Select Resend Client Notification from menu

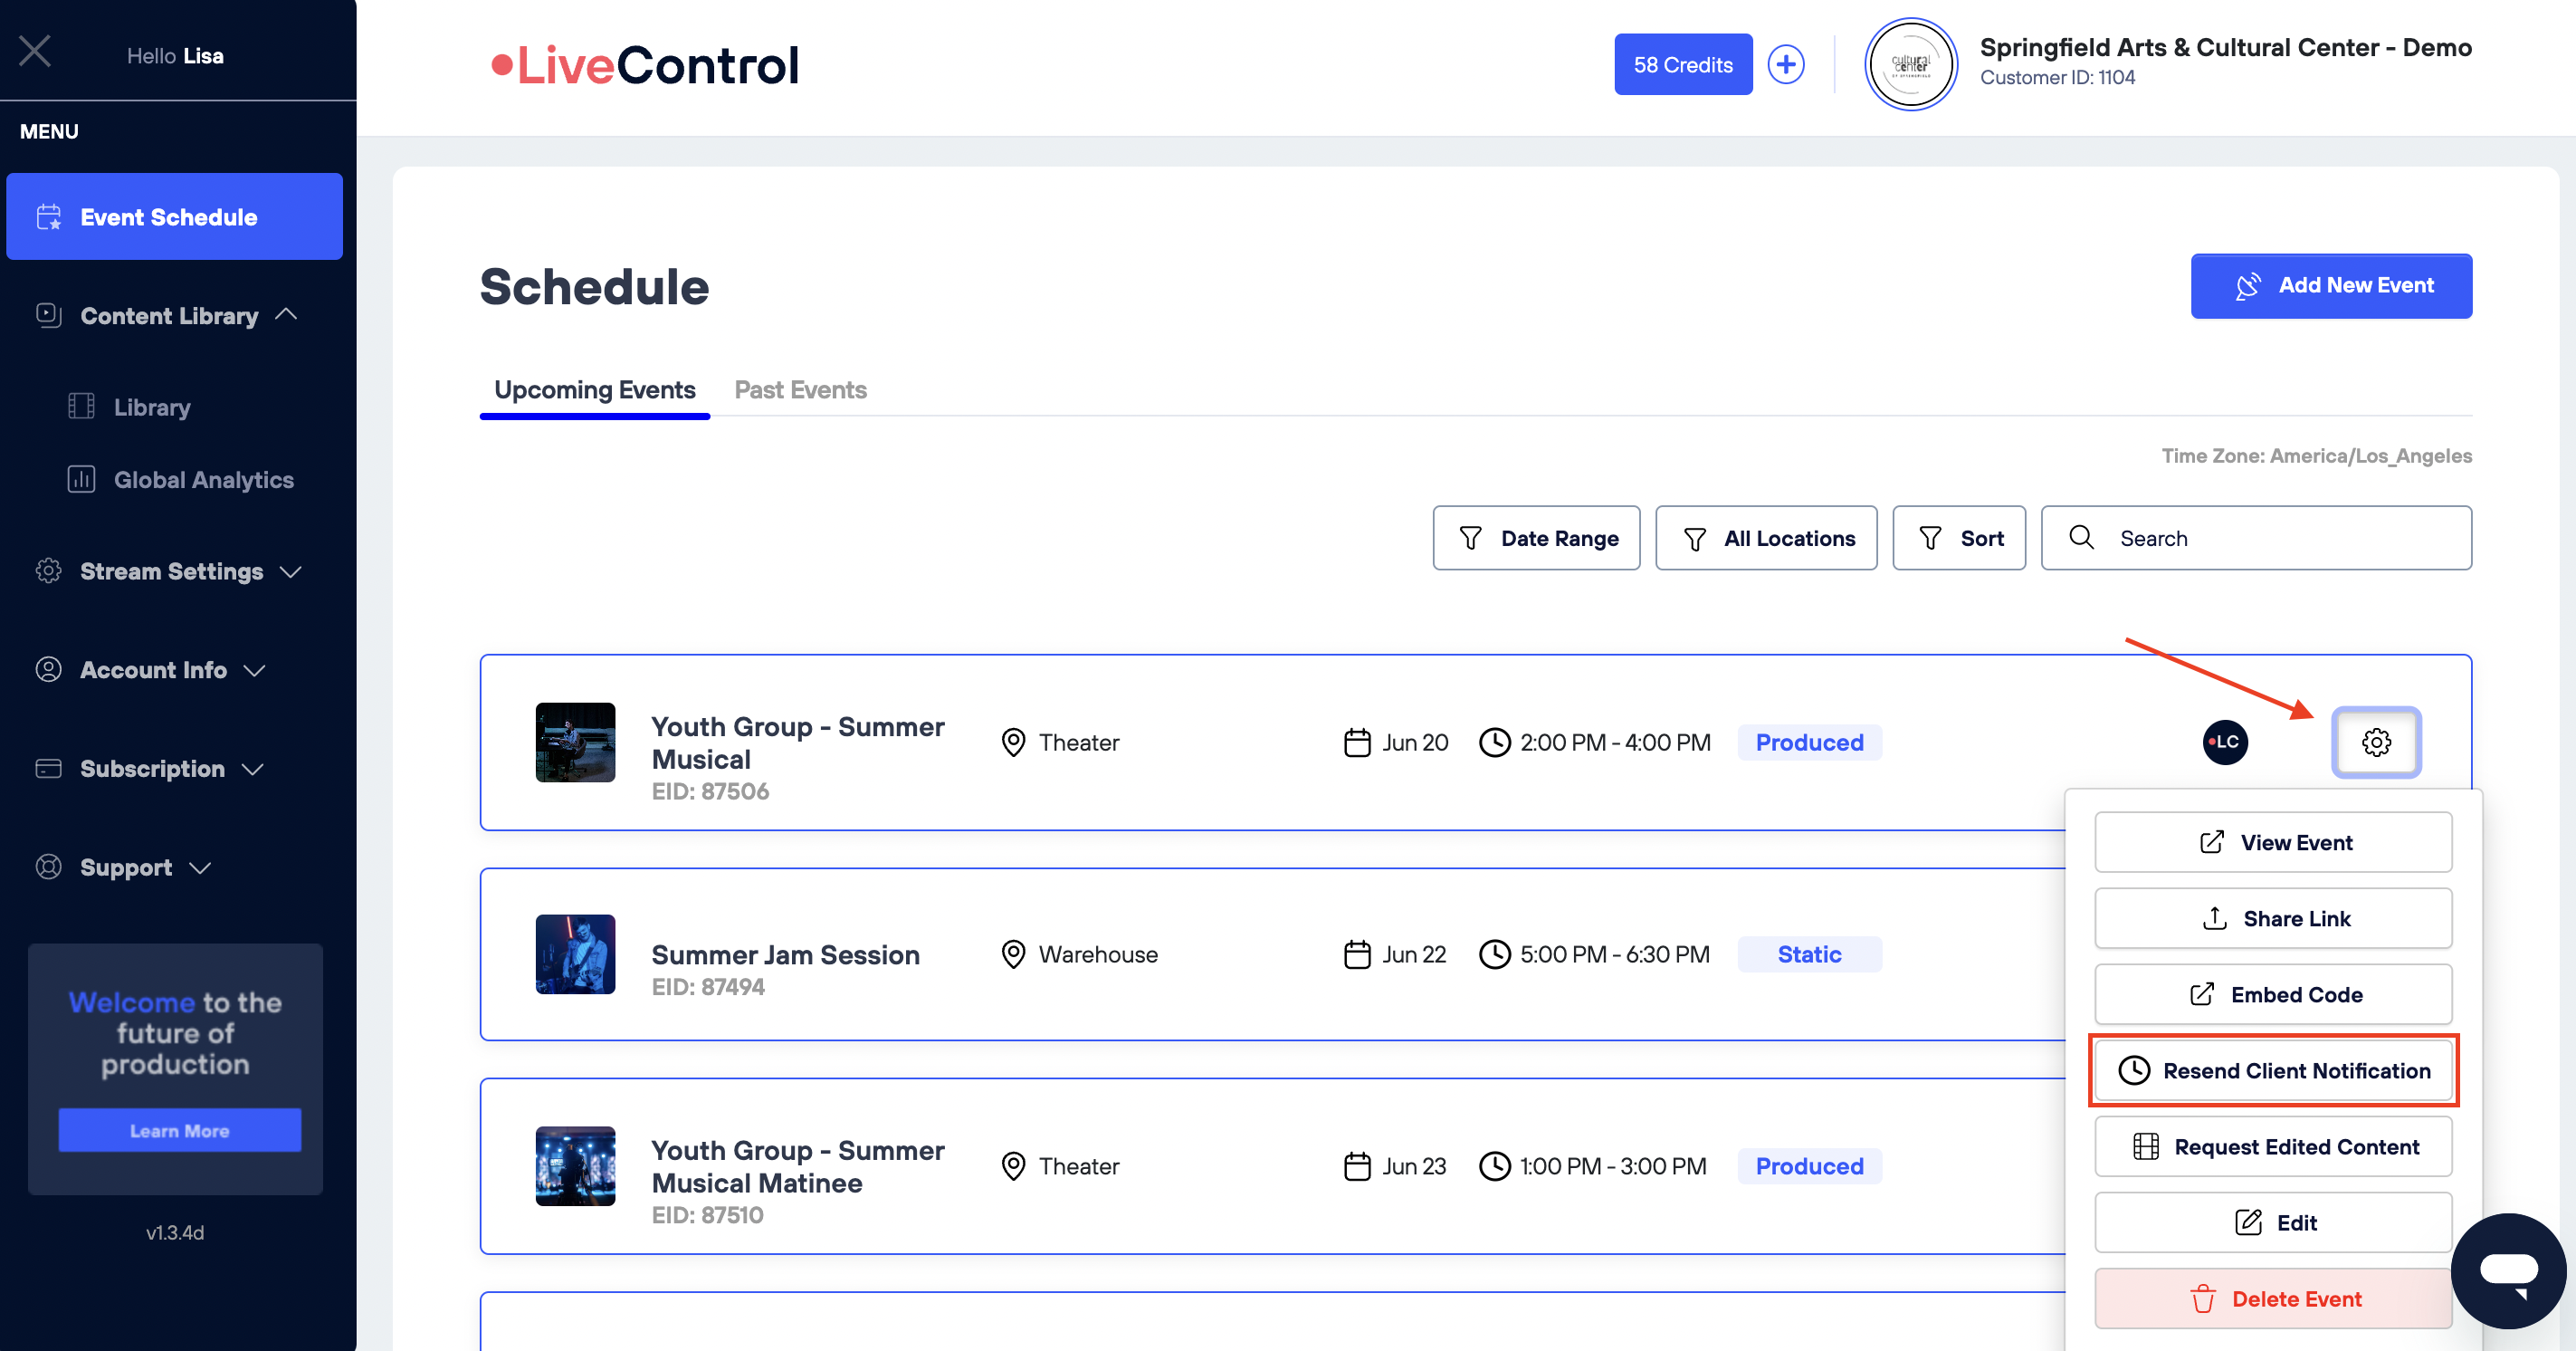[x=2273, y=1069]
